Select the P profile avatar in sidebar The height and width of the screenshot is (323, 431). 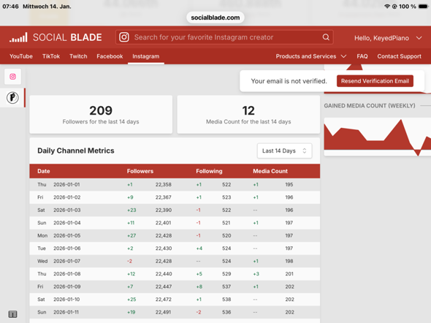coord(12,98)
